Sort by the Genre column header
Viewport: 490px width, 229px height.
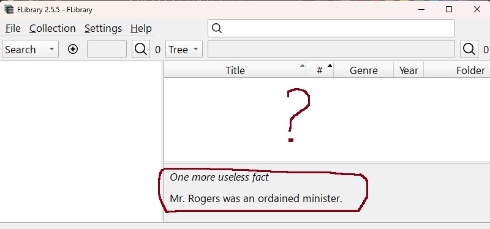363,70
